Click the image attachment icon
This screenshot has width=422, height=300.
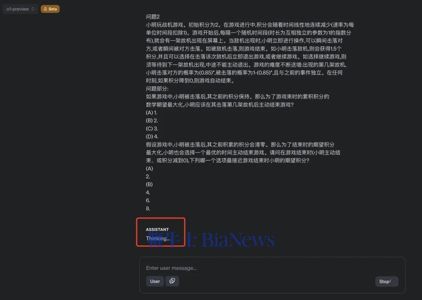coord(172,281)
